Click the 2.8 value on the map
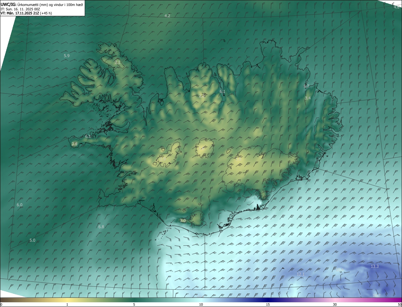Screen dimensions: 402x307 coord(74,144)
